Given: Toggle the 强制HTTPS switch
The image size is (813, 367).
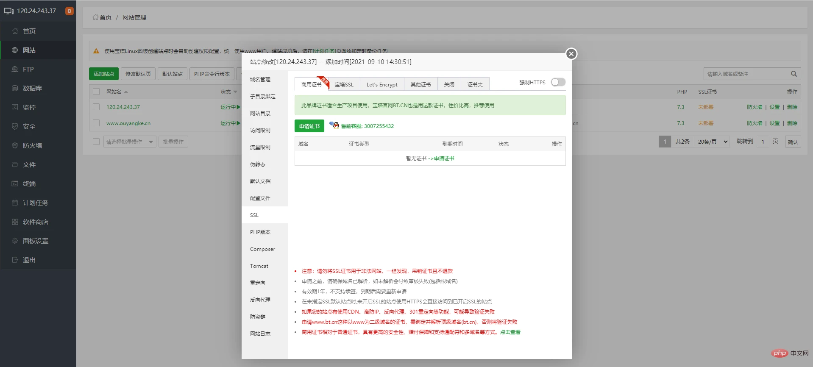Looking at the screenshot, I should coord(558,82).
